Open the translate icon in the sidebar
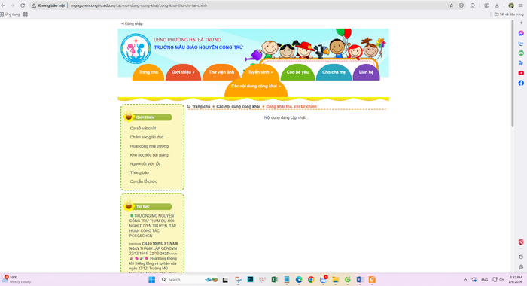The width and height of the screenshot is (527, 286). (x=521, y=63)
